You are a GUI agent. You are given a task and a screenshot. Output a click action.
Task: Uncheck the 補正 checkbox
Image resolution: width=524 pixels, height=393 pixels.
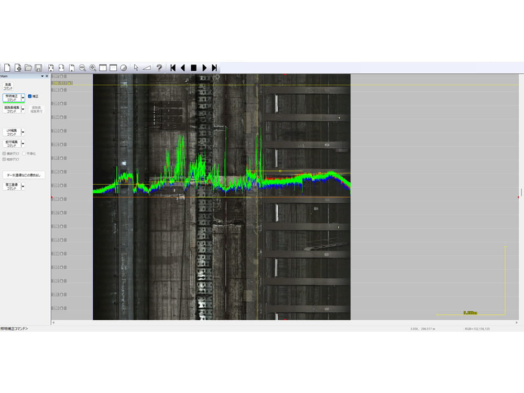point(30,96)
